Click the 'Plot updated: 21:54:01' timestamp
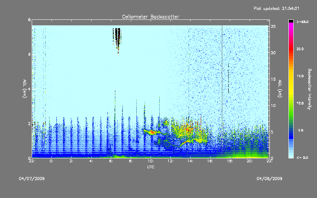This screenshot has height=198, width=317. coord(276,8)
